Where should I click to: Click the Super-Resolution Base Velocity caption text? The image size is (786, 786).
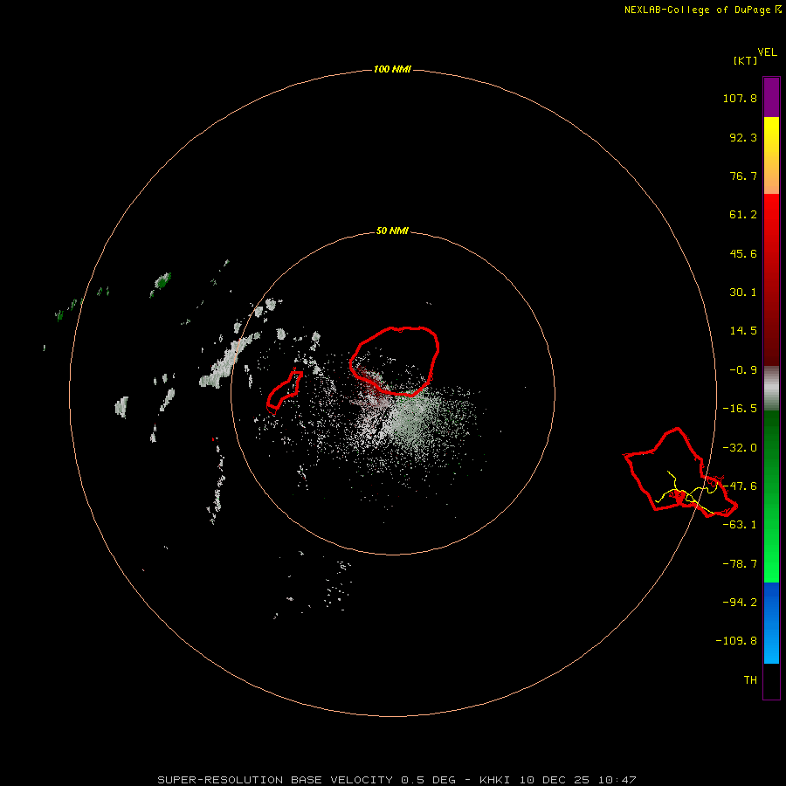pyautogui.click(x=396, y=780)
